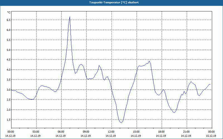Click the curve minimum near 13:00
Image resolution: width=223 pixels, height=139 pixels.
[121, 123]
